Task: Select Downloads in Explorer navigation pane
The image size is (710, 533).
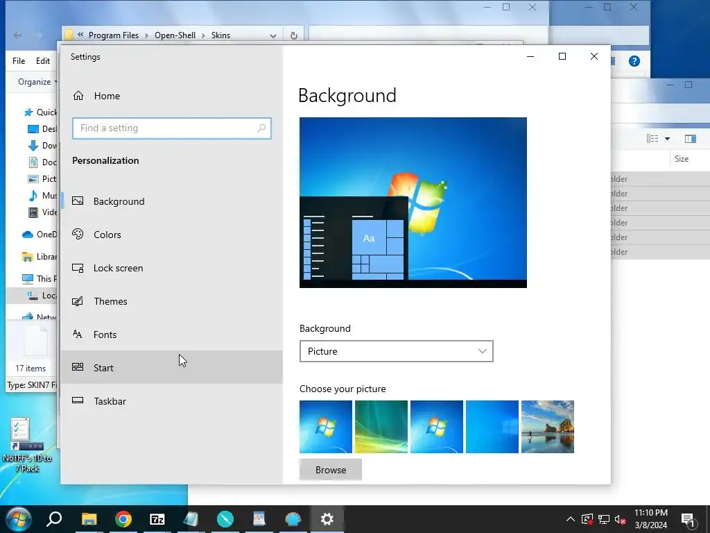Action: pos(42,146)
